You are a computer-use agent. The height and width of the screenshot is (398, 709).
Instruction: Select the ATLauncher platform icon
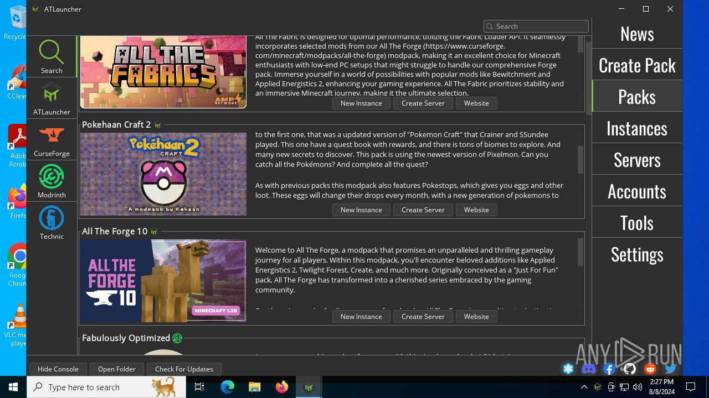52,98
